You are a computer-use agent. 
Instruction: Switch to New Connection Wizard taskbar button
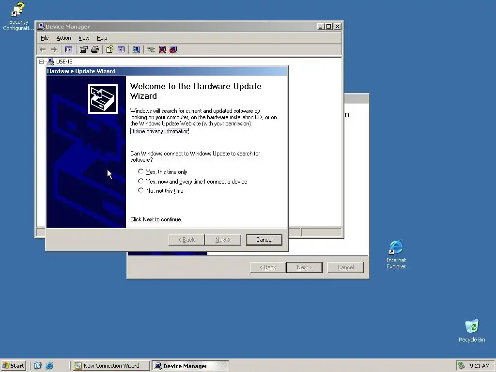click(111, 366)
